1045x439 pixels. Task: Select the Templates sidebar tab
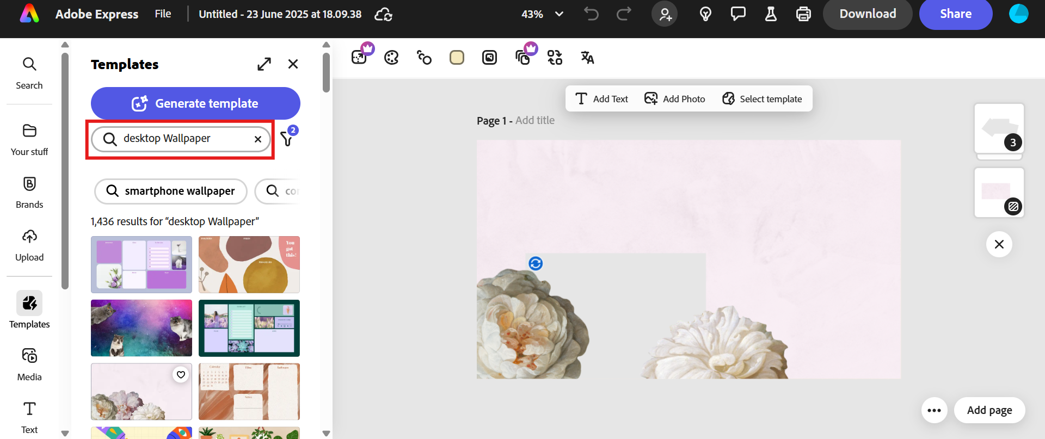pyautogui.click(x=29, y=310)
